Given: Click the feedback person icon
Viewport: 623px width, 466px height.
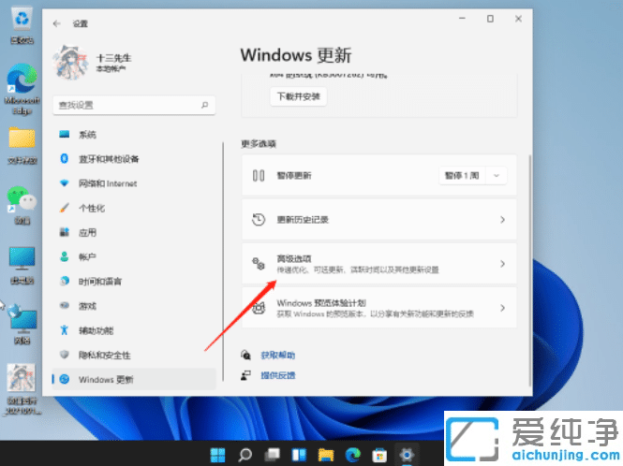Looking at the screenshot, I should click(x=246, y=375).
